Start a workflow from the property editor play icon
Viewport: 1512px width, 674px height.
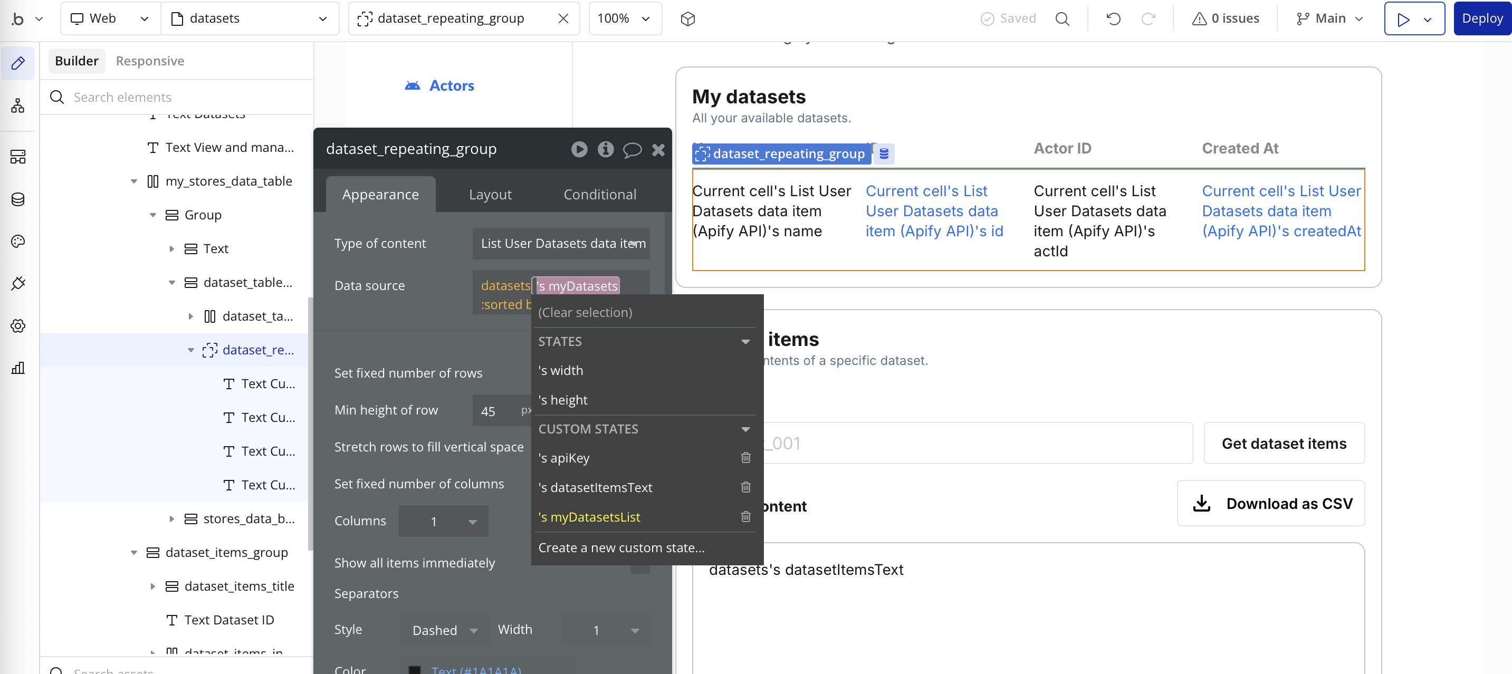579,150
